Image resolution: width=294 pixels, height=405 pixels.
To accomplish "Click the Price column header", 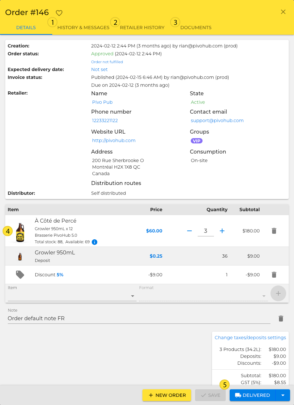I will (x=156, y=210).
